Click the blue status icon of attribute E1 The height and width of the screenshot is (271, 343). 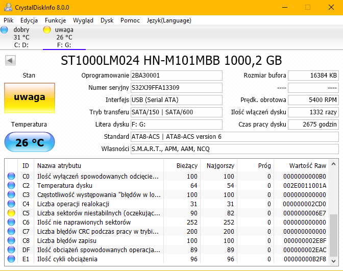[x=11, y=259]
